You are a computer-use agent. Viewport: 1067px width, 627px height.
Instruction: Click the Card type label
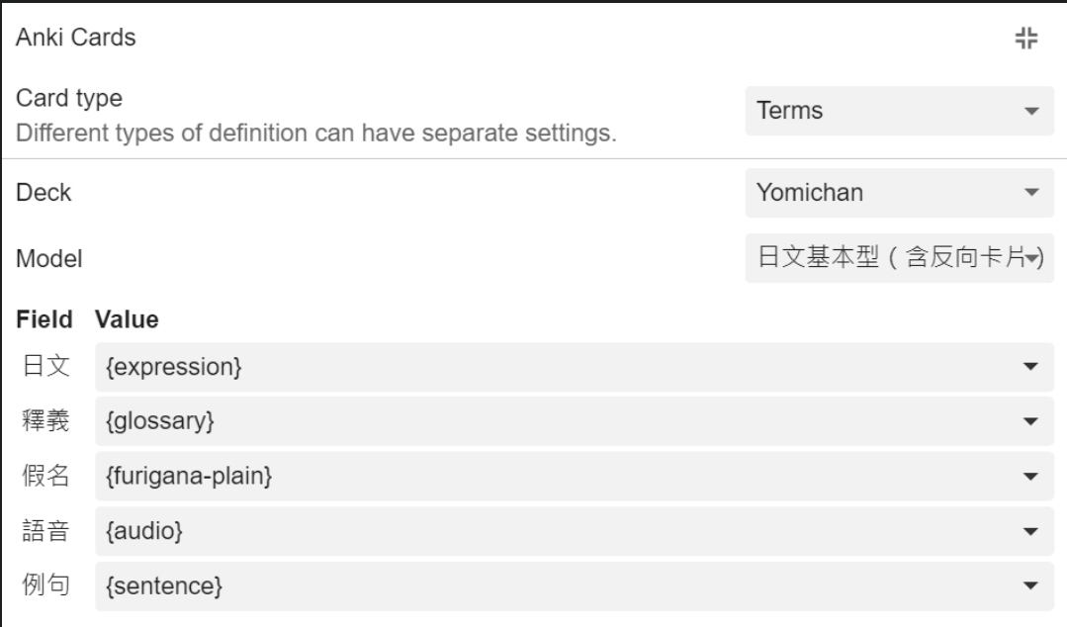[68, 100]
